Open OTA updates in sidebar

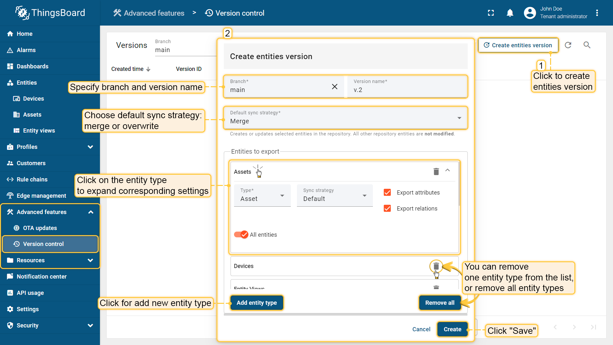click(x=40, y=228)
